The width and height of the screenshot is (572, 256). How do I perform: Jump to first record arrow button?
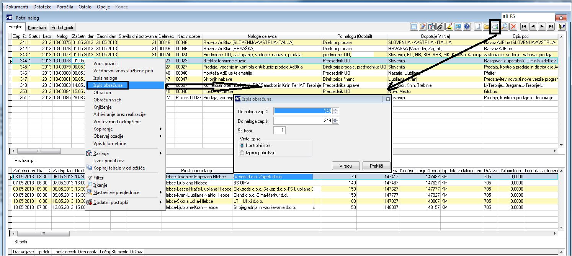point(524,27)
